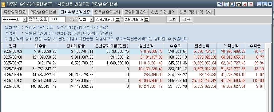Click the 누적손익 column header

[x=231, y=46]
